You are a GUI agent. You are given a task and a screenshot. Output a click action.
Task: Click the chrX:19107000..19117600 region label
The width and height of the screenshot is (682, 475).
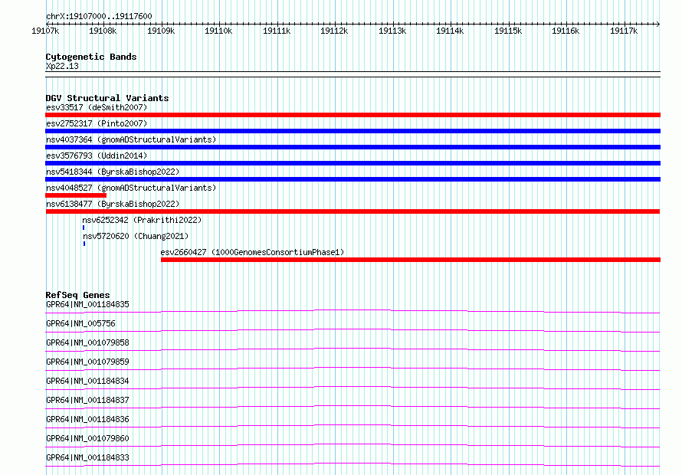coord(99,17)
